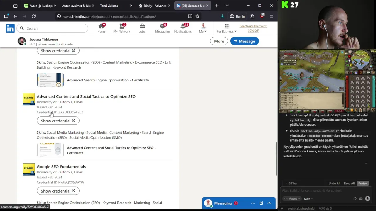The height and width of the screenshot is (211, 376).
Task: Click the browser sidebar toggle icon
Action: 6,16
